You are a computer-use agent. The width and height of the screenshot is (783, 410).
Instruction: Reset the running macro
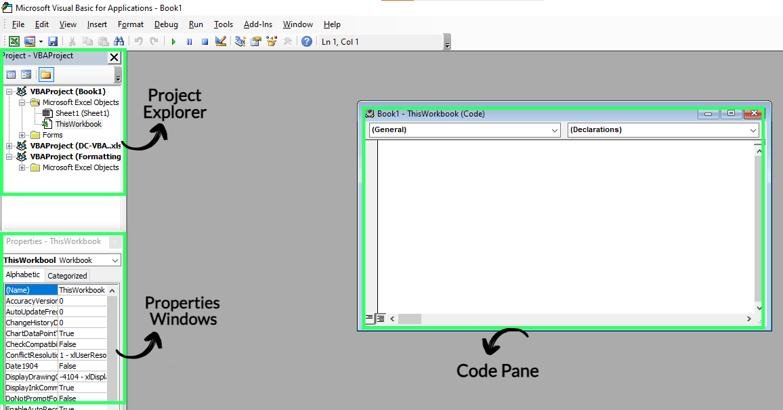click(205, 41)
